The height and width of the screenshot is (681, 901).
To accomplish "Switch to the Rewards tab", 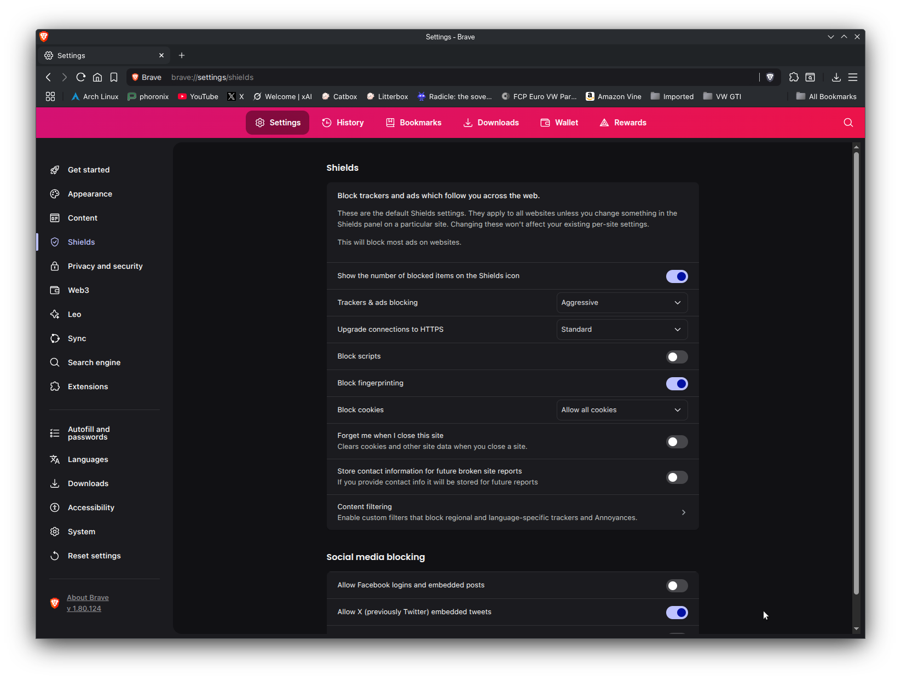I will pyautogui.click(x=623, y=123).
